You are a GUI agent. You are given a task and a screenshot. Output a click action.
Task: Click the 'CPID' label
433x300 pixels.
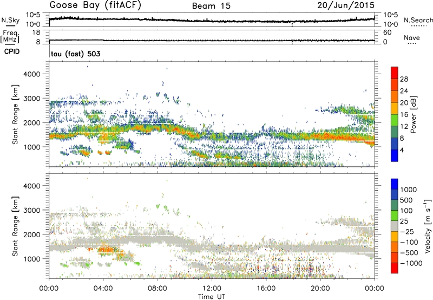[x=12, y=51]
